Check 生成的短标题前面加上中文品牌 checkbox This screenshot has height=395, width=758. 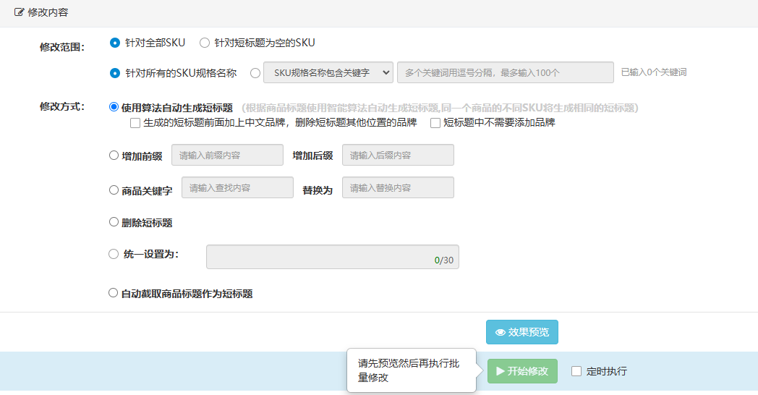click(135, 123)
